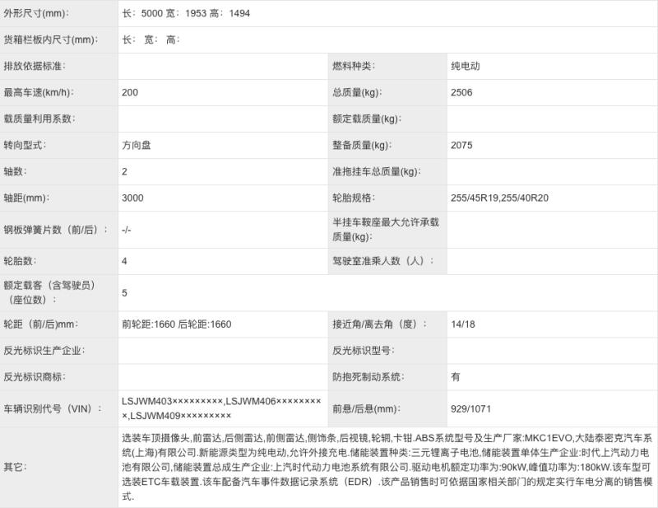
Task: Click the 额定载客(含驾驶员) label
Action: click(x=49, y=292)
